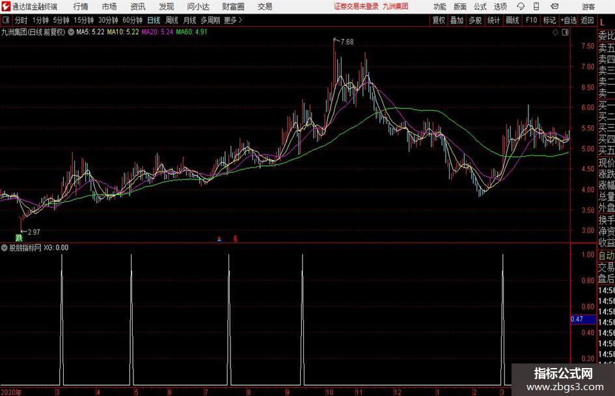Expand the 更多 periods list
The image size is (615, 396).
coord(233,20)
